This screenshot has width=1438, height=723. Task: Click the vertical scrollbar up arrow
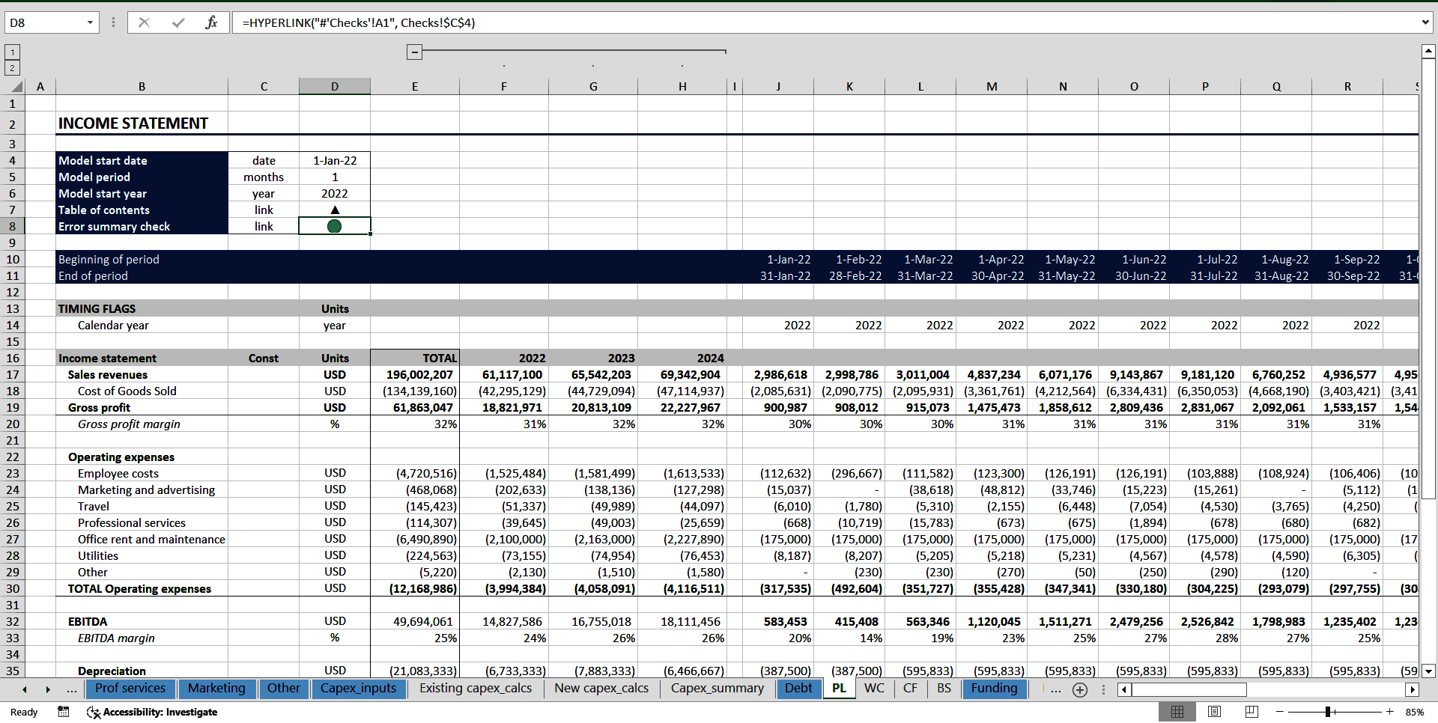tap(1428, 52)
